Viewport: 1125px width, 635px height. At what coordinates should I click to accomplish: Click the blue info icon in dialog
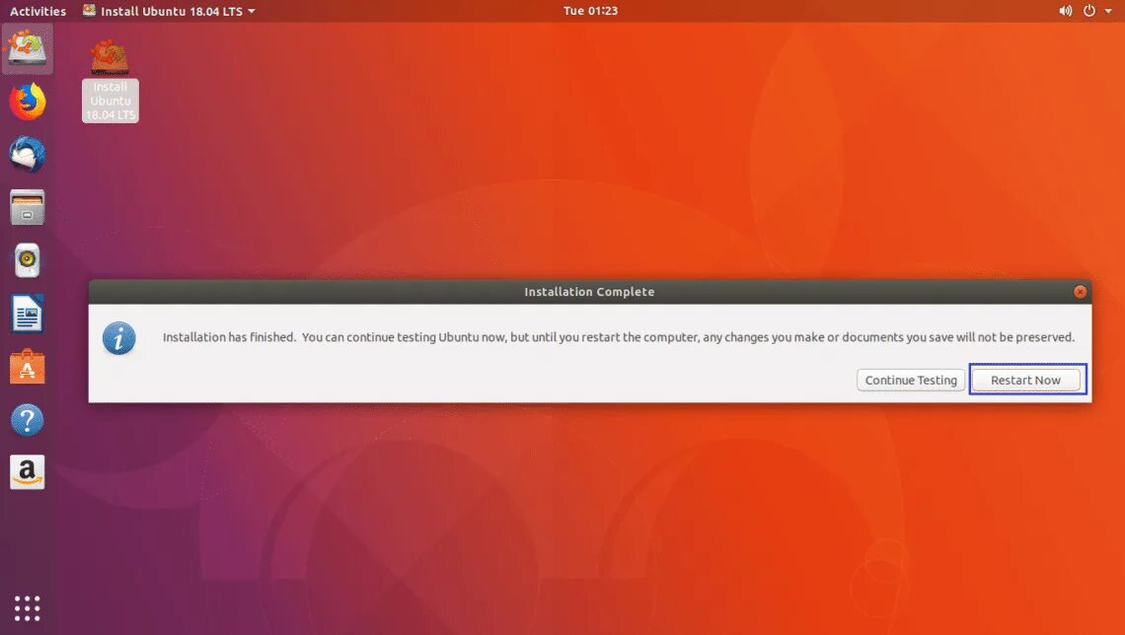pos(119,338)
